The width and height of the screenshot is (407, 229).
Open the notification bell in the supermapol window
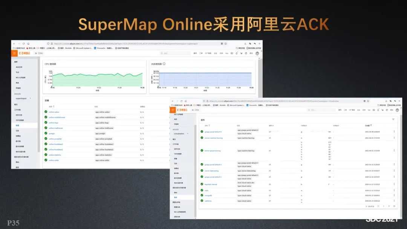(x=236, y=53)
